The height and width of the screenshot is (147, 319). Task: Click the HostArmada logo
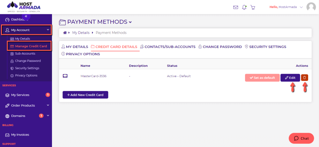pyautogui.click(x=24, y=7)
